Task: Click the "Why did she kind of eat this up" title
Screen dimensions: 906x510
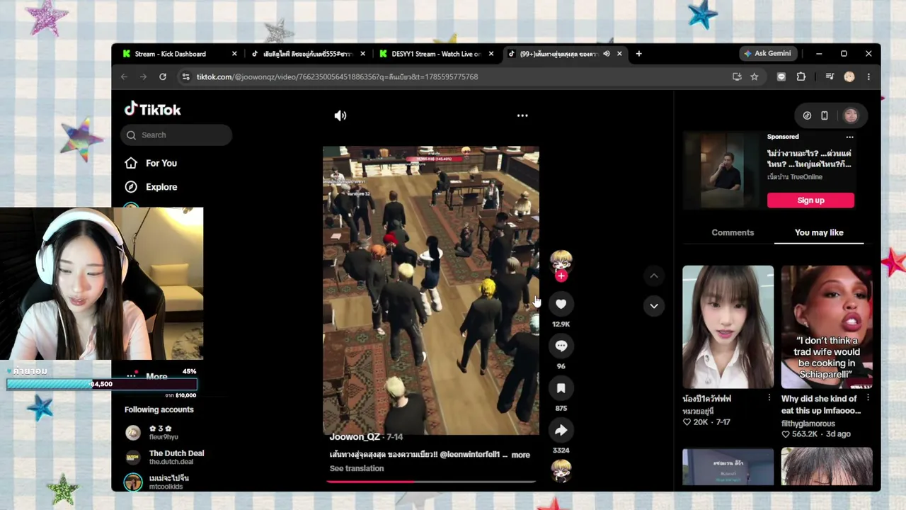Action: 821,404
